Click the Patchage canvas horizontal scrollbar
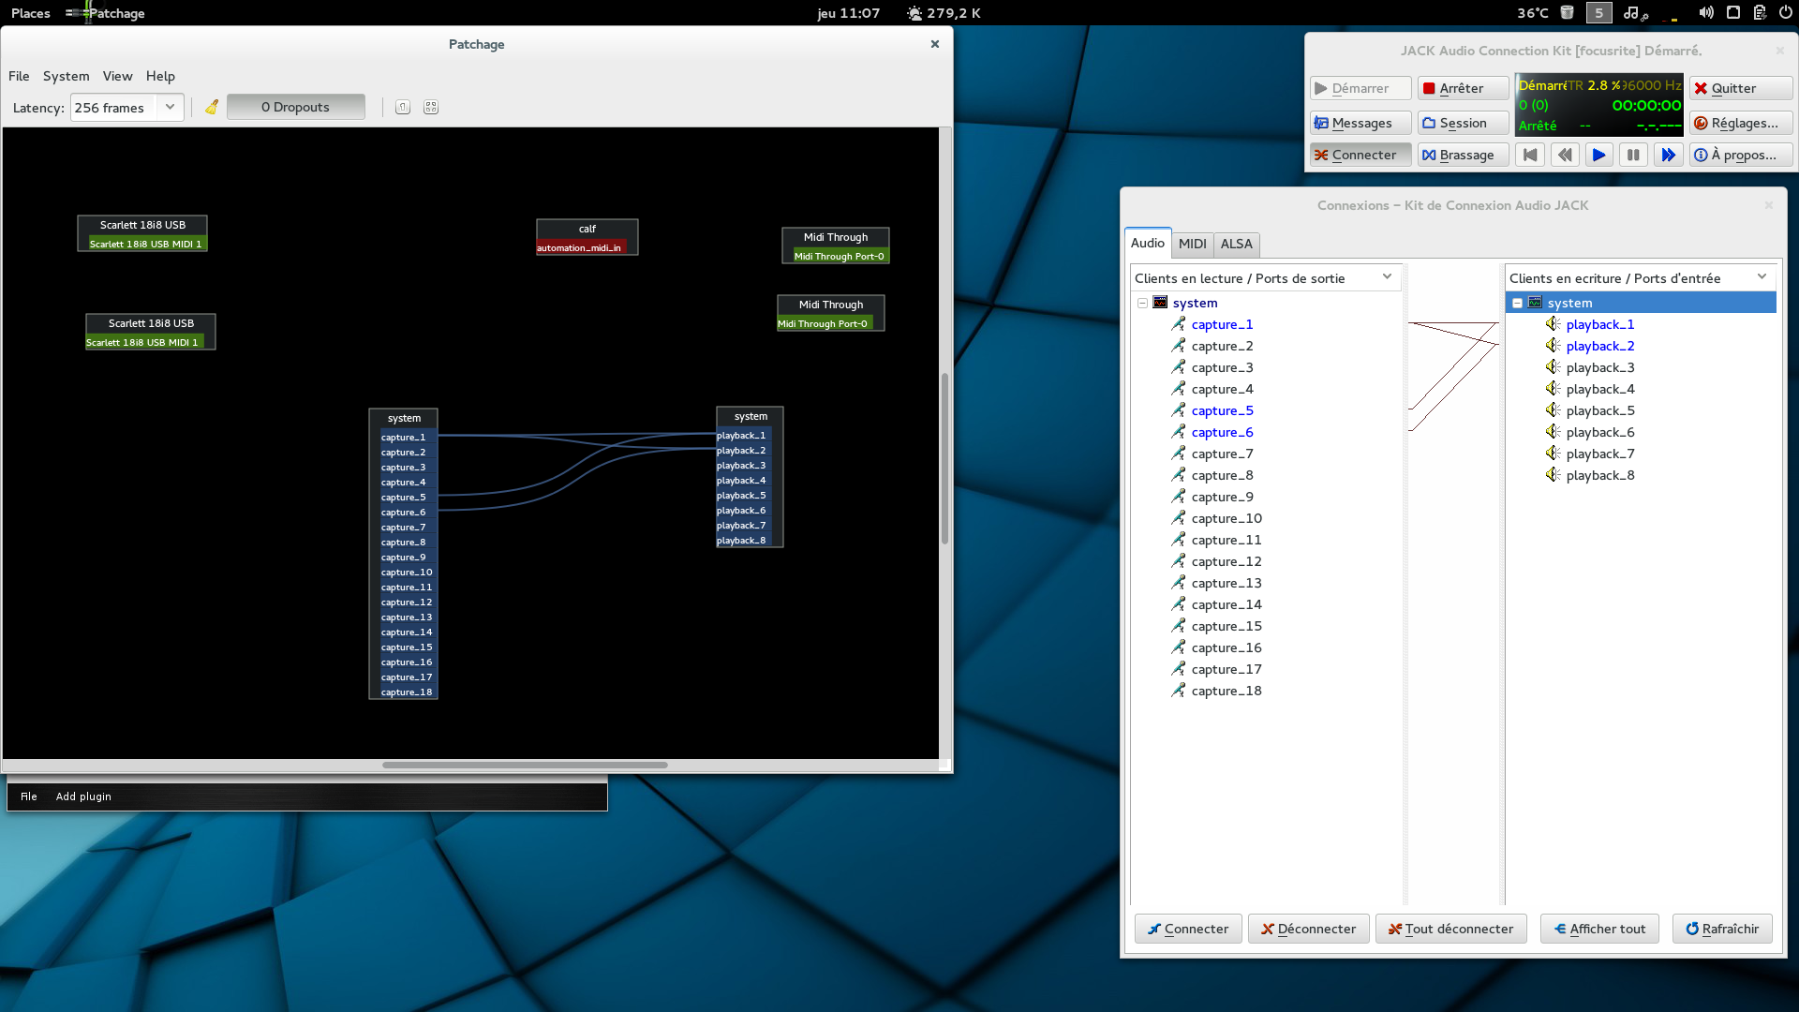Screen dimensions: 1799x1012 pyautogui.click(x=525, y=765)
